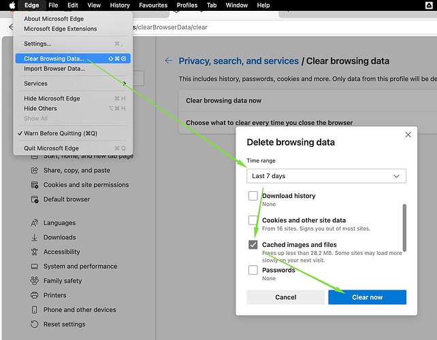Check the Passwords checkbox
Image resolution: width=437 pixels, height=340 pixels.
253,270
